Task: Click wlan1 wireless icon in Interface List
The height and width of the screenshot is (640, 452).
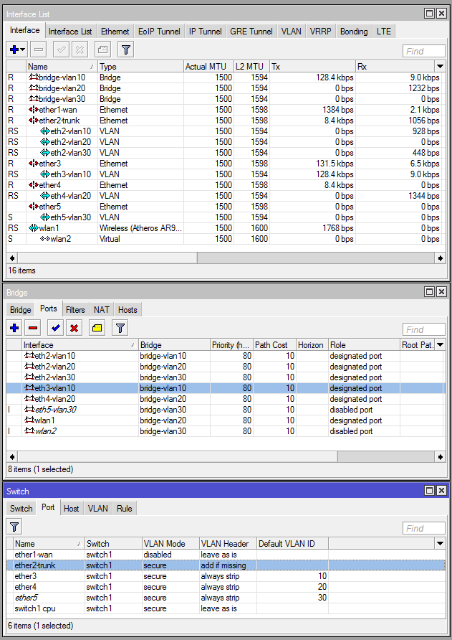Action: pyautogui.click(x=34, y=227)
